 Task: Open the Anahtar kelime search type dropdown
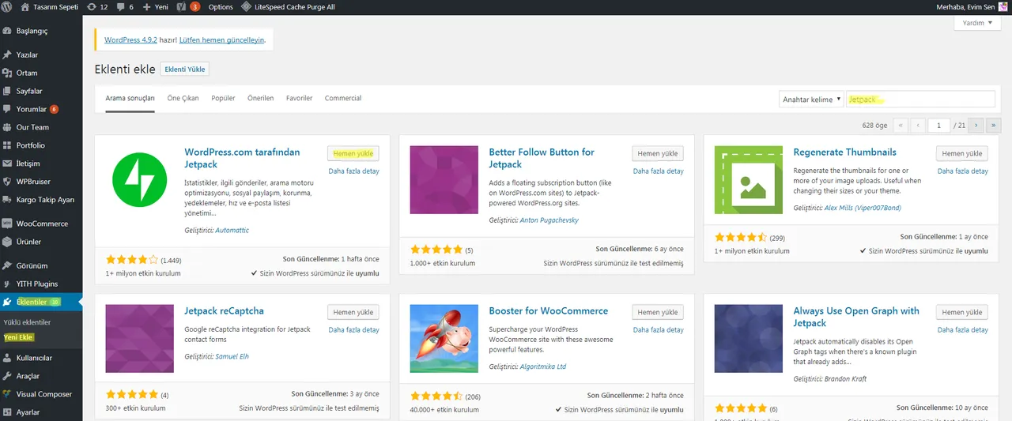(811, 100)
